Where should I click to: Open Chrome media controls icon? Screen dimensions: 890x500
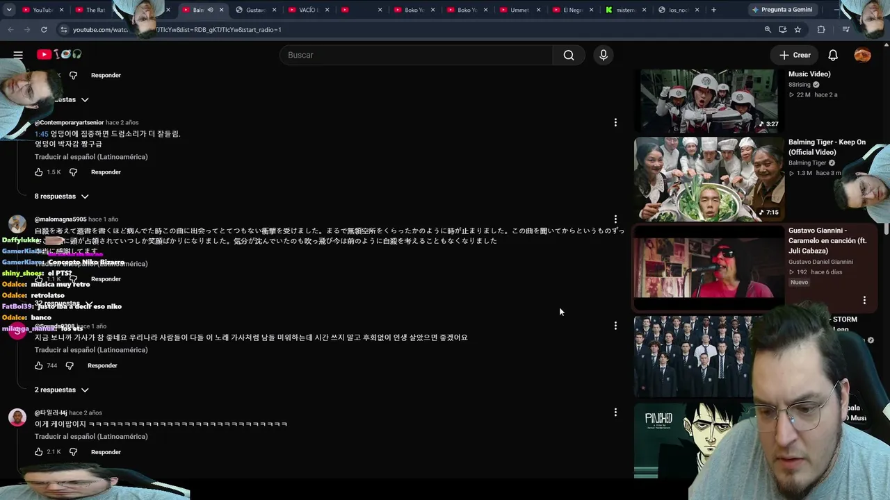click(x=845, y=30)
